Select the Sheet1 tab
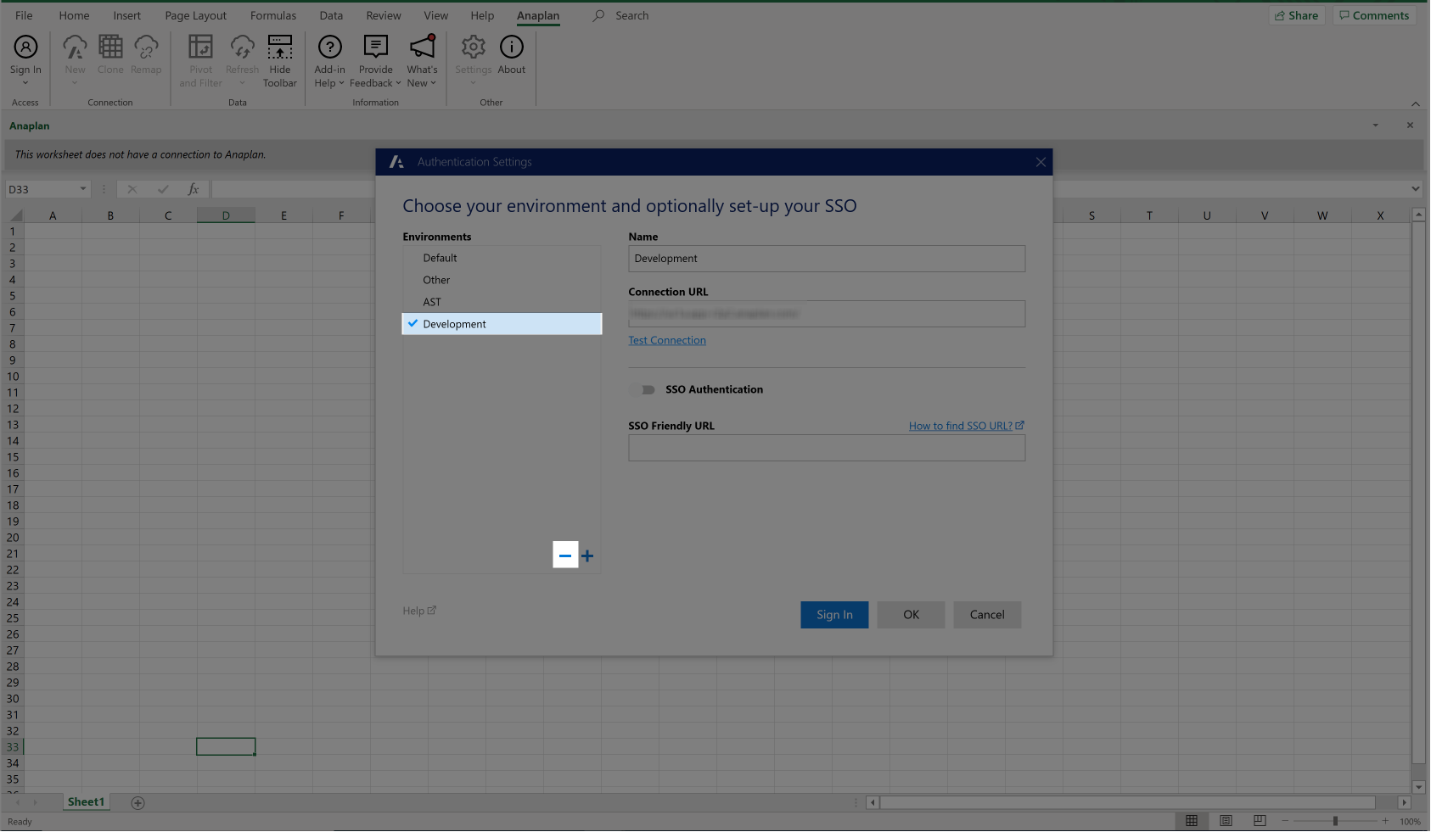This screenshot has height=832, width=1431. (86, 802)
